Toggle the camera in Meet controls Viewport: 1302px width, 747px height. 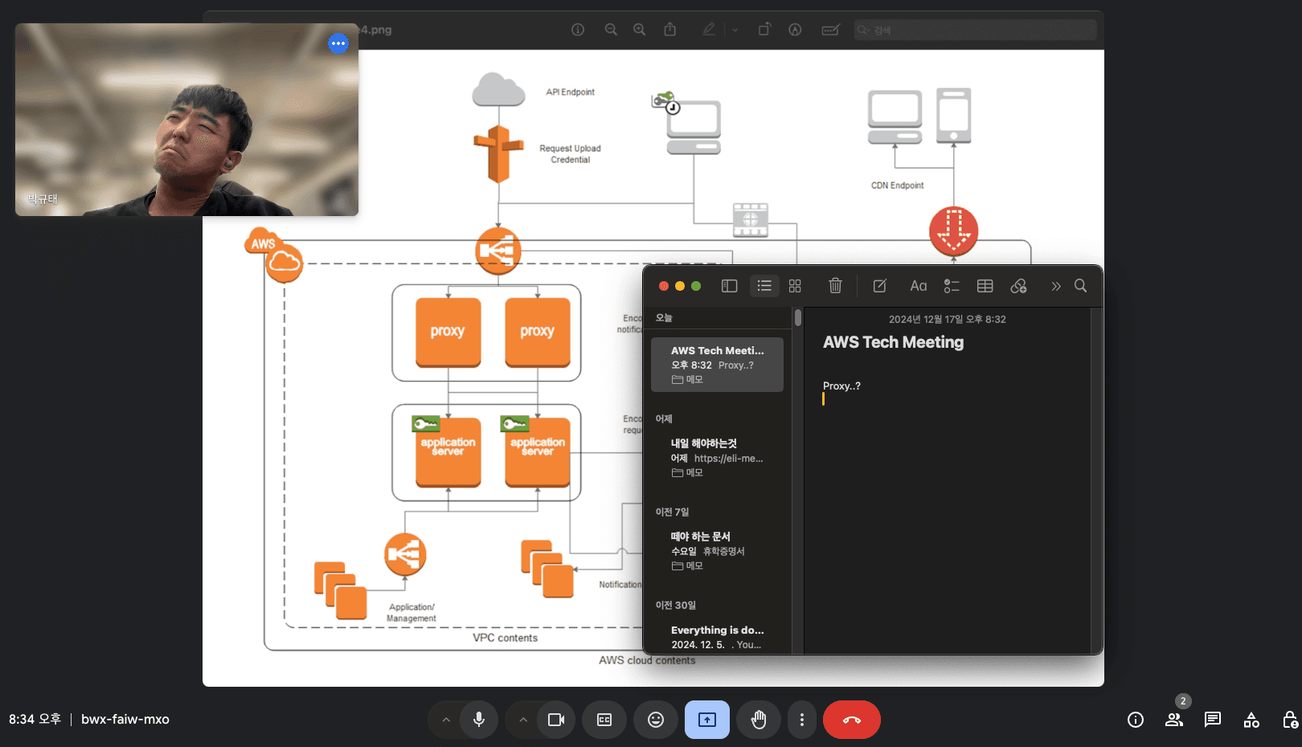point(556,720)
